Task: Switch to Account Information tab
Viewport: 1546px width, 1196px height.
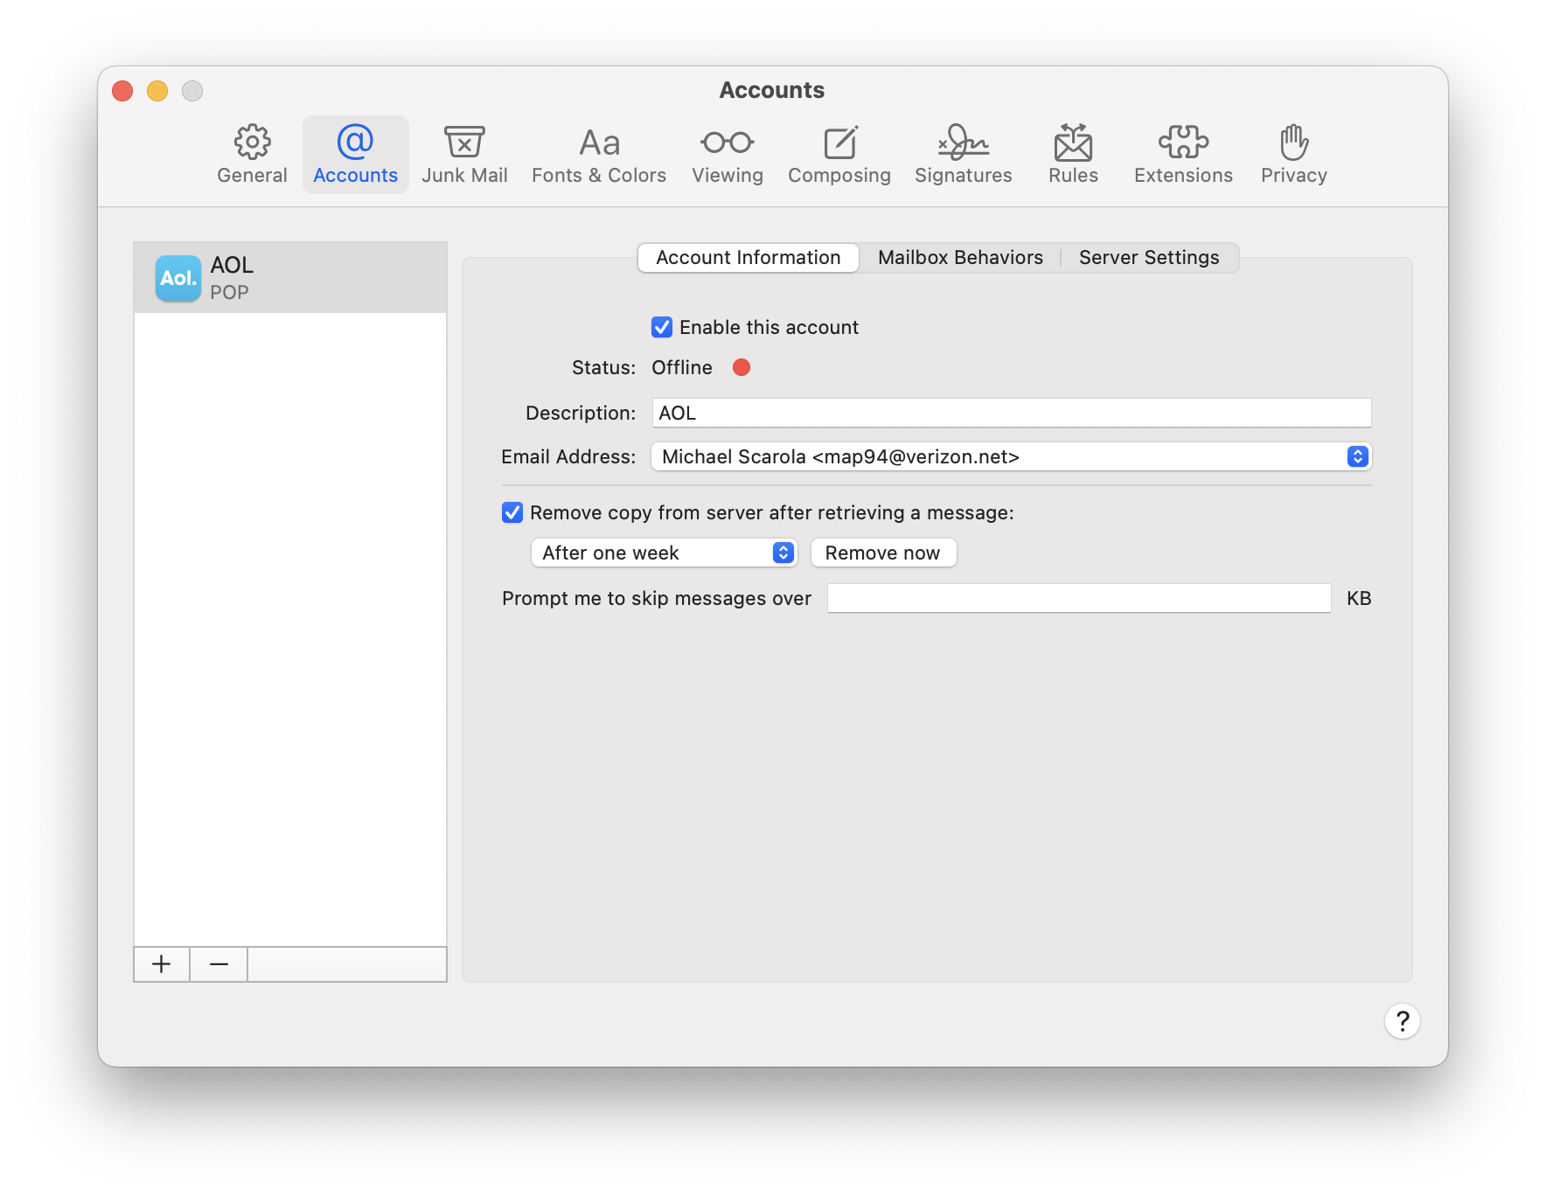Action: tap(749, 258)
